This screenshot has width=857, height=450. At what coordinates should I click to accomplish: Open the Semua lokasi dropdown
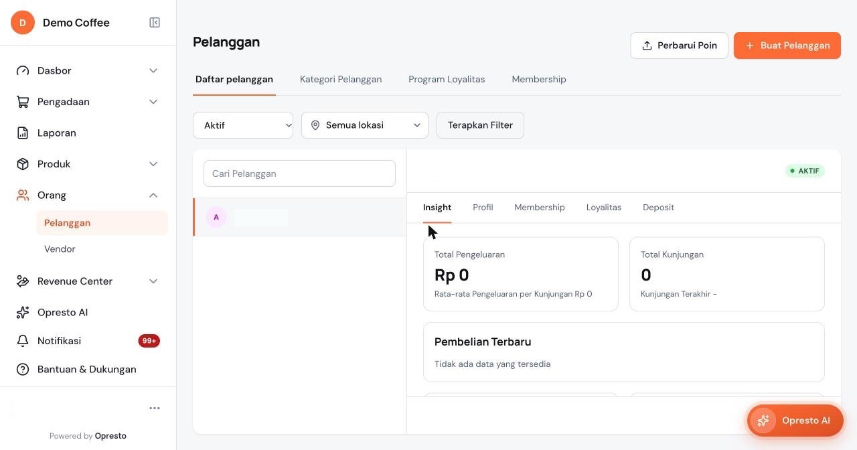tap(365, 125)
